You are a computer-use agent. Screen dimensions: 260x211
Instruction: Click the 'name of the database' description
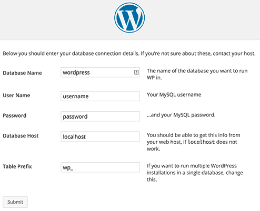(197, 74)
